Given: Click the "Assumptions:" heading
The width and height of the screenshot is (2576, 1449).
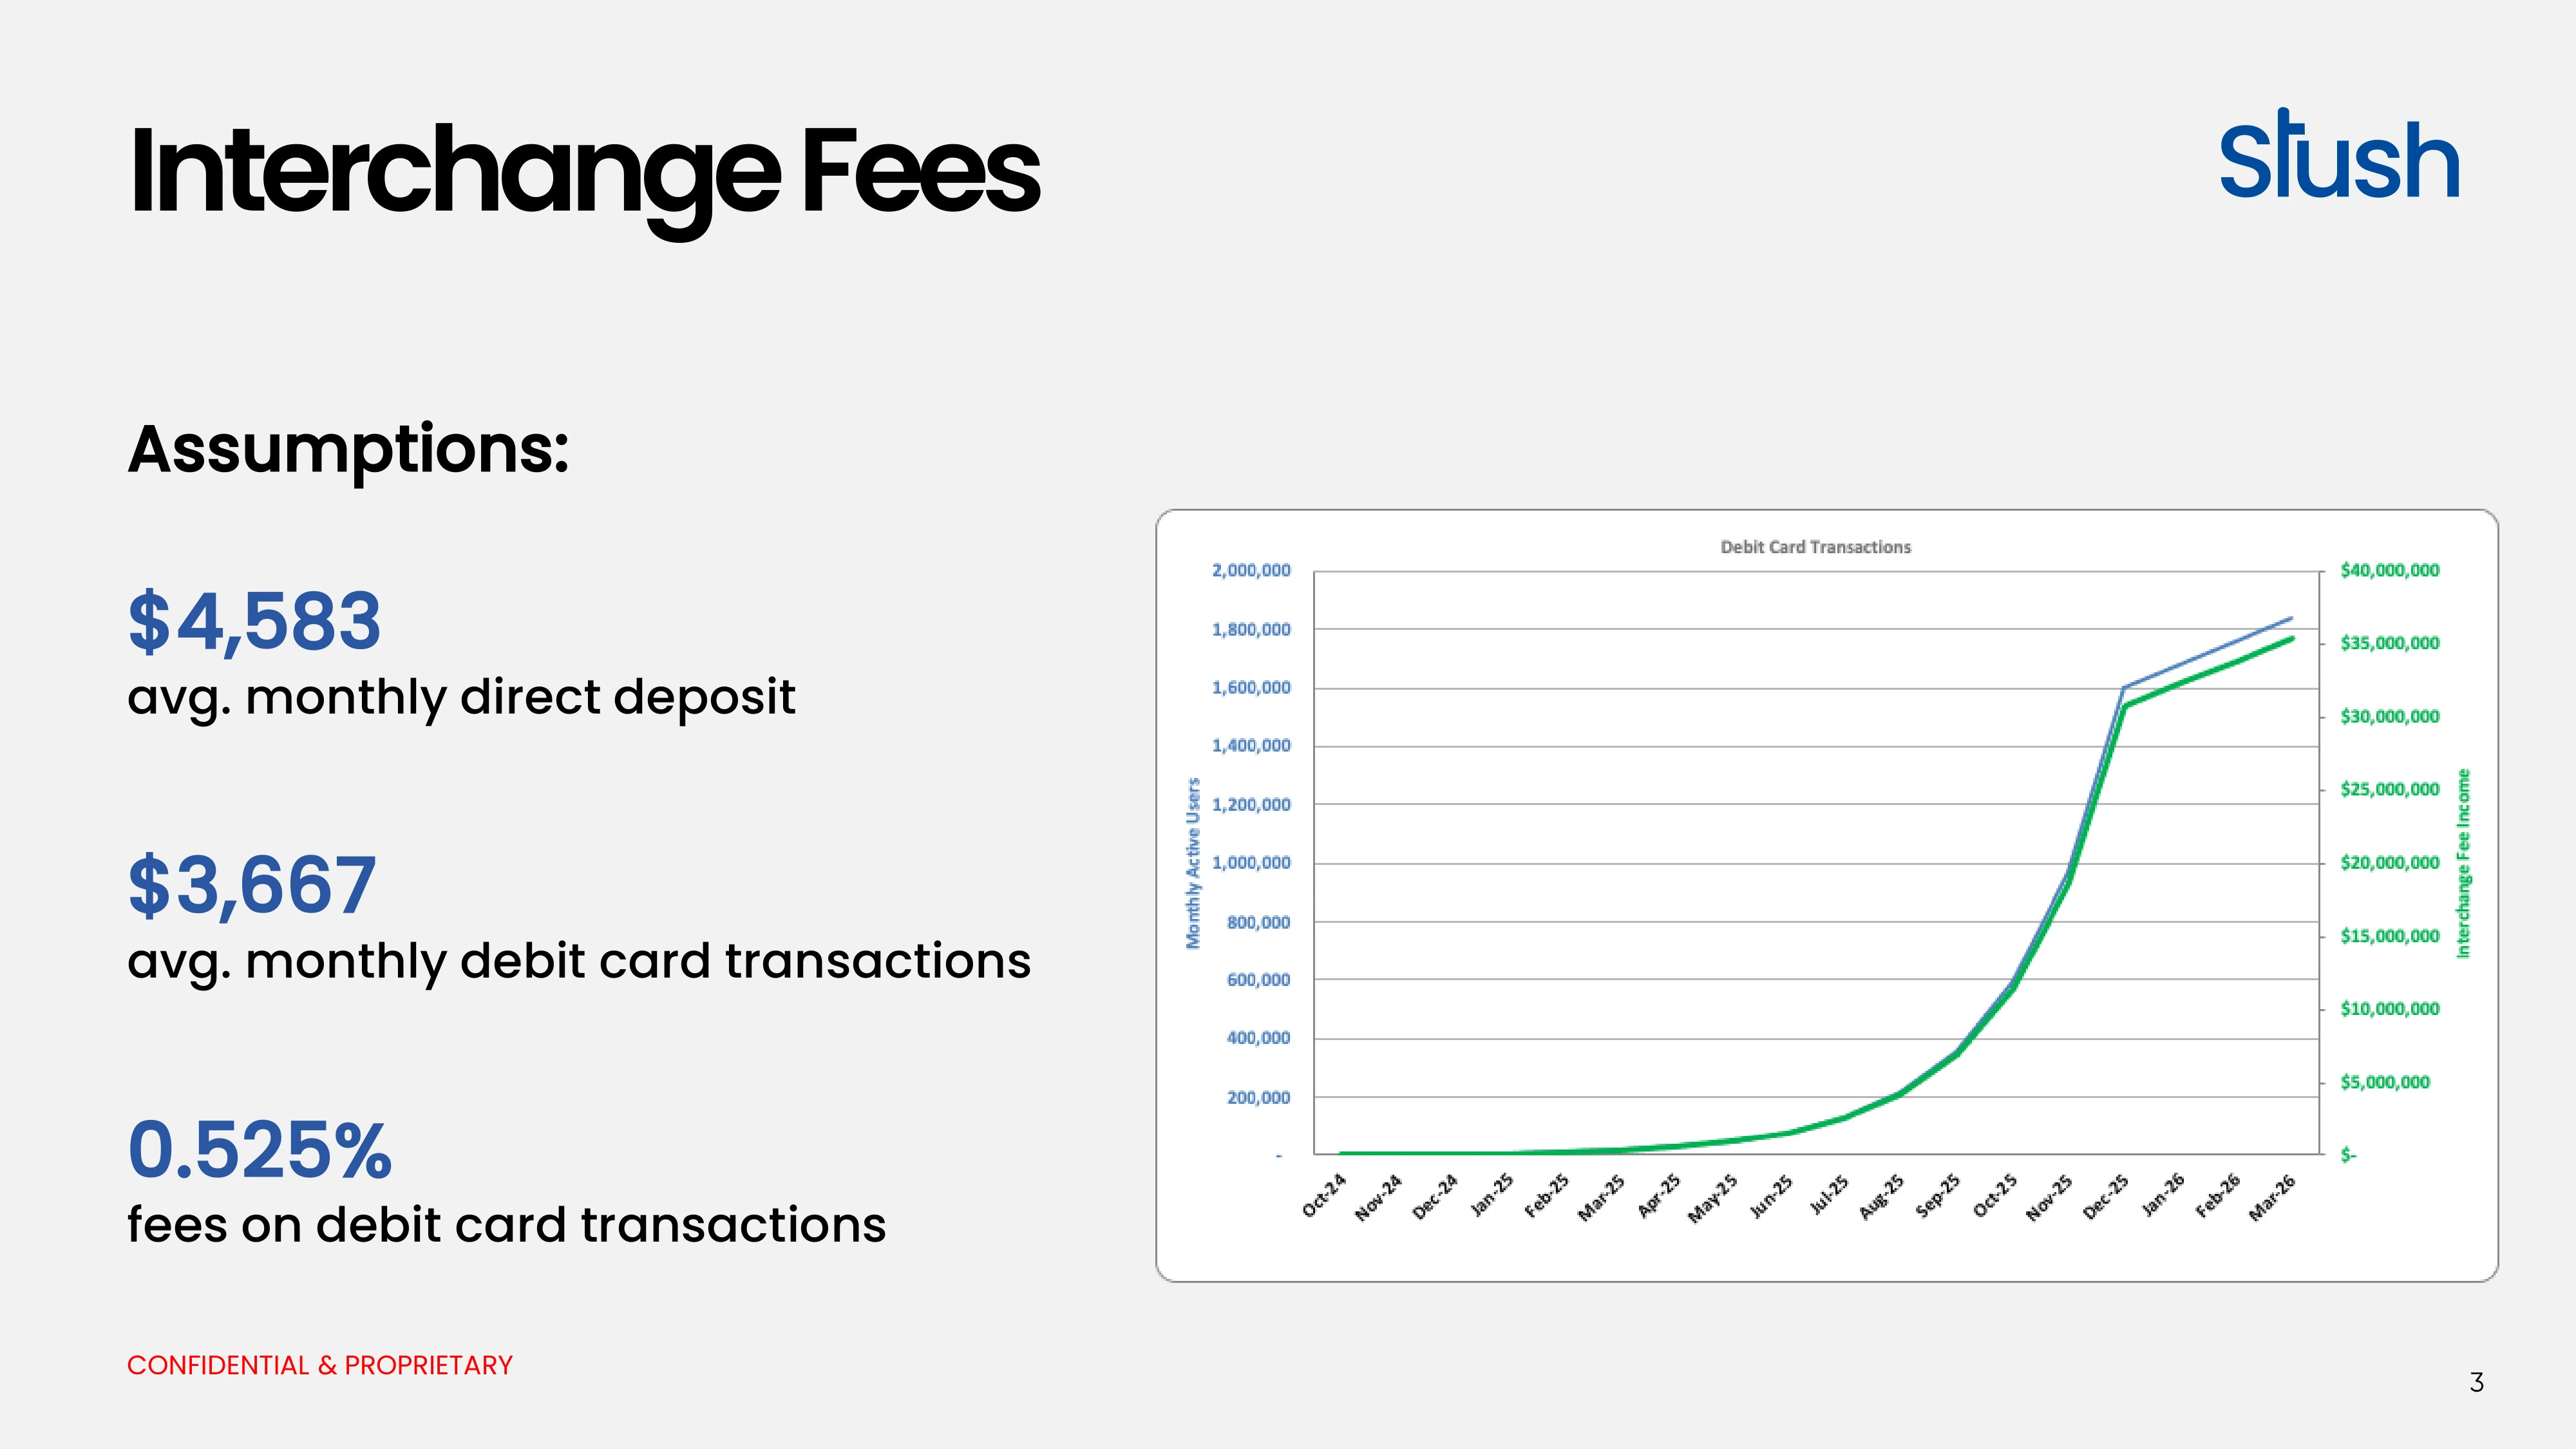Looking at the screenshot, I should 348,449.
